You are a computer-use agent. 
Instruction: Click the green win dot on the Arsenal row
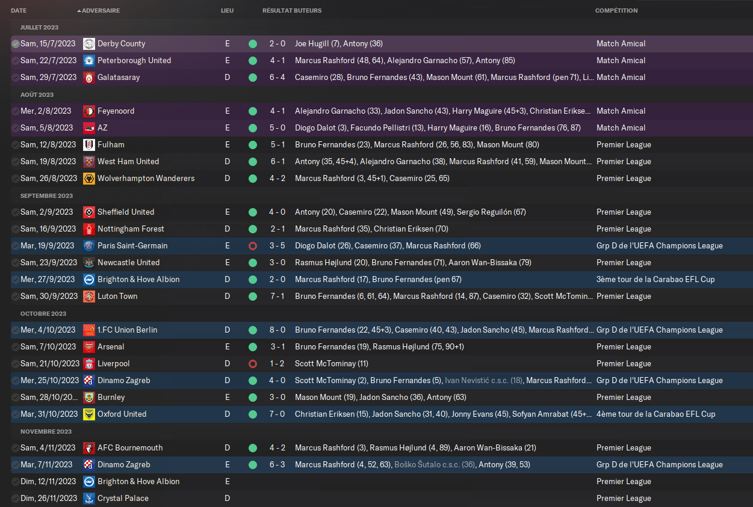coord(253,347)
